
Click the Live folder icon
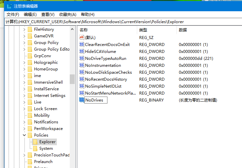pos(30,102)
